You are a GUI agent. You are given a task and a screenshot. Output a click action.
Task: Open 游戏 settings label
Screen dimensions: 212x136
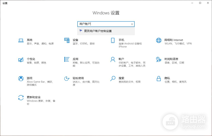[x=29, y=78]
